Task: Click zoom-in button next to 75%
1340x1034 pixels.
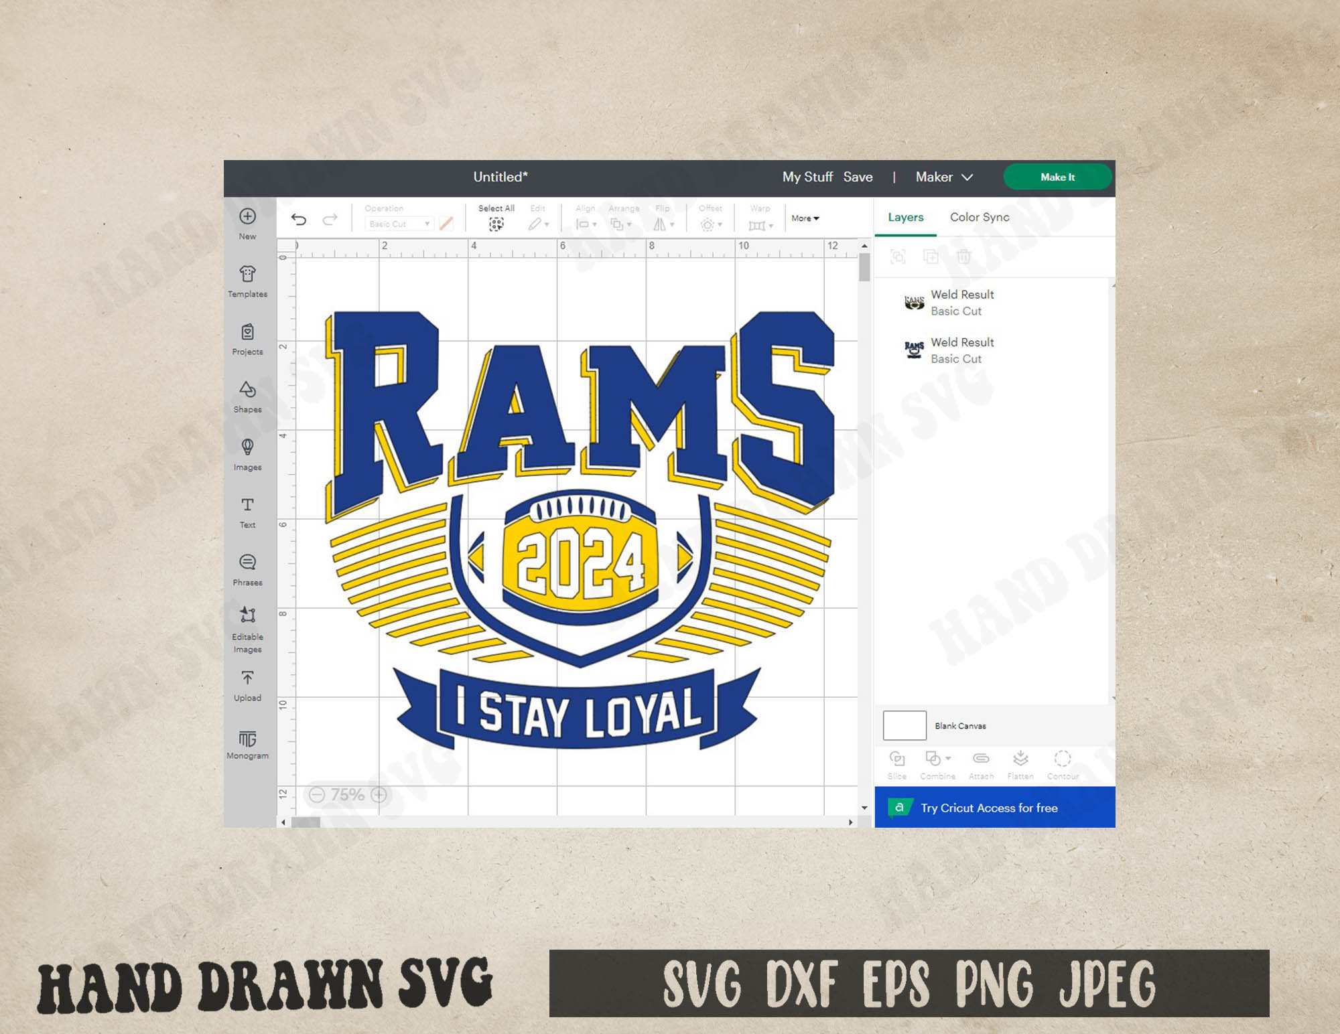Action: 379,795
